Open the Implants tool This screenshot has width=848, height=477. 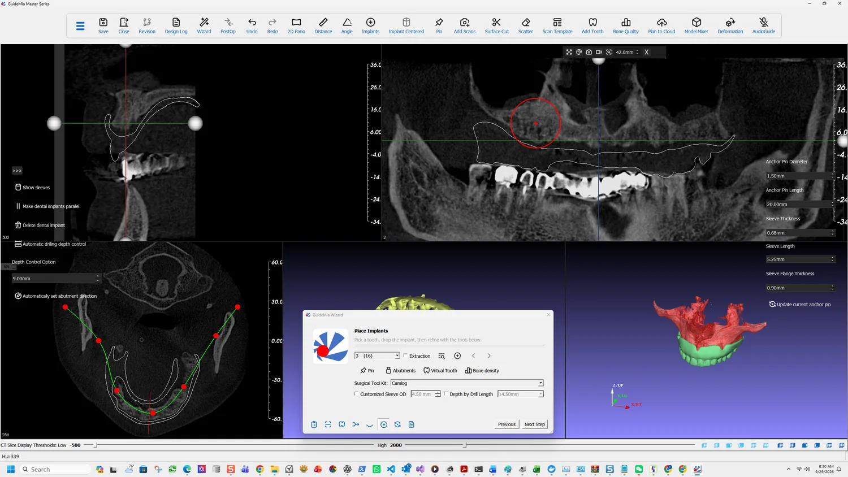pyautogui.click(x=370, y=25)
